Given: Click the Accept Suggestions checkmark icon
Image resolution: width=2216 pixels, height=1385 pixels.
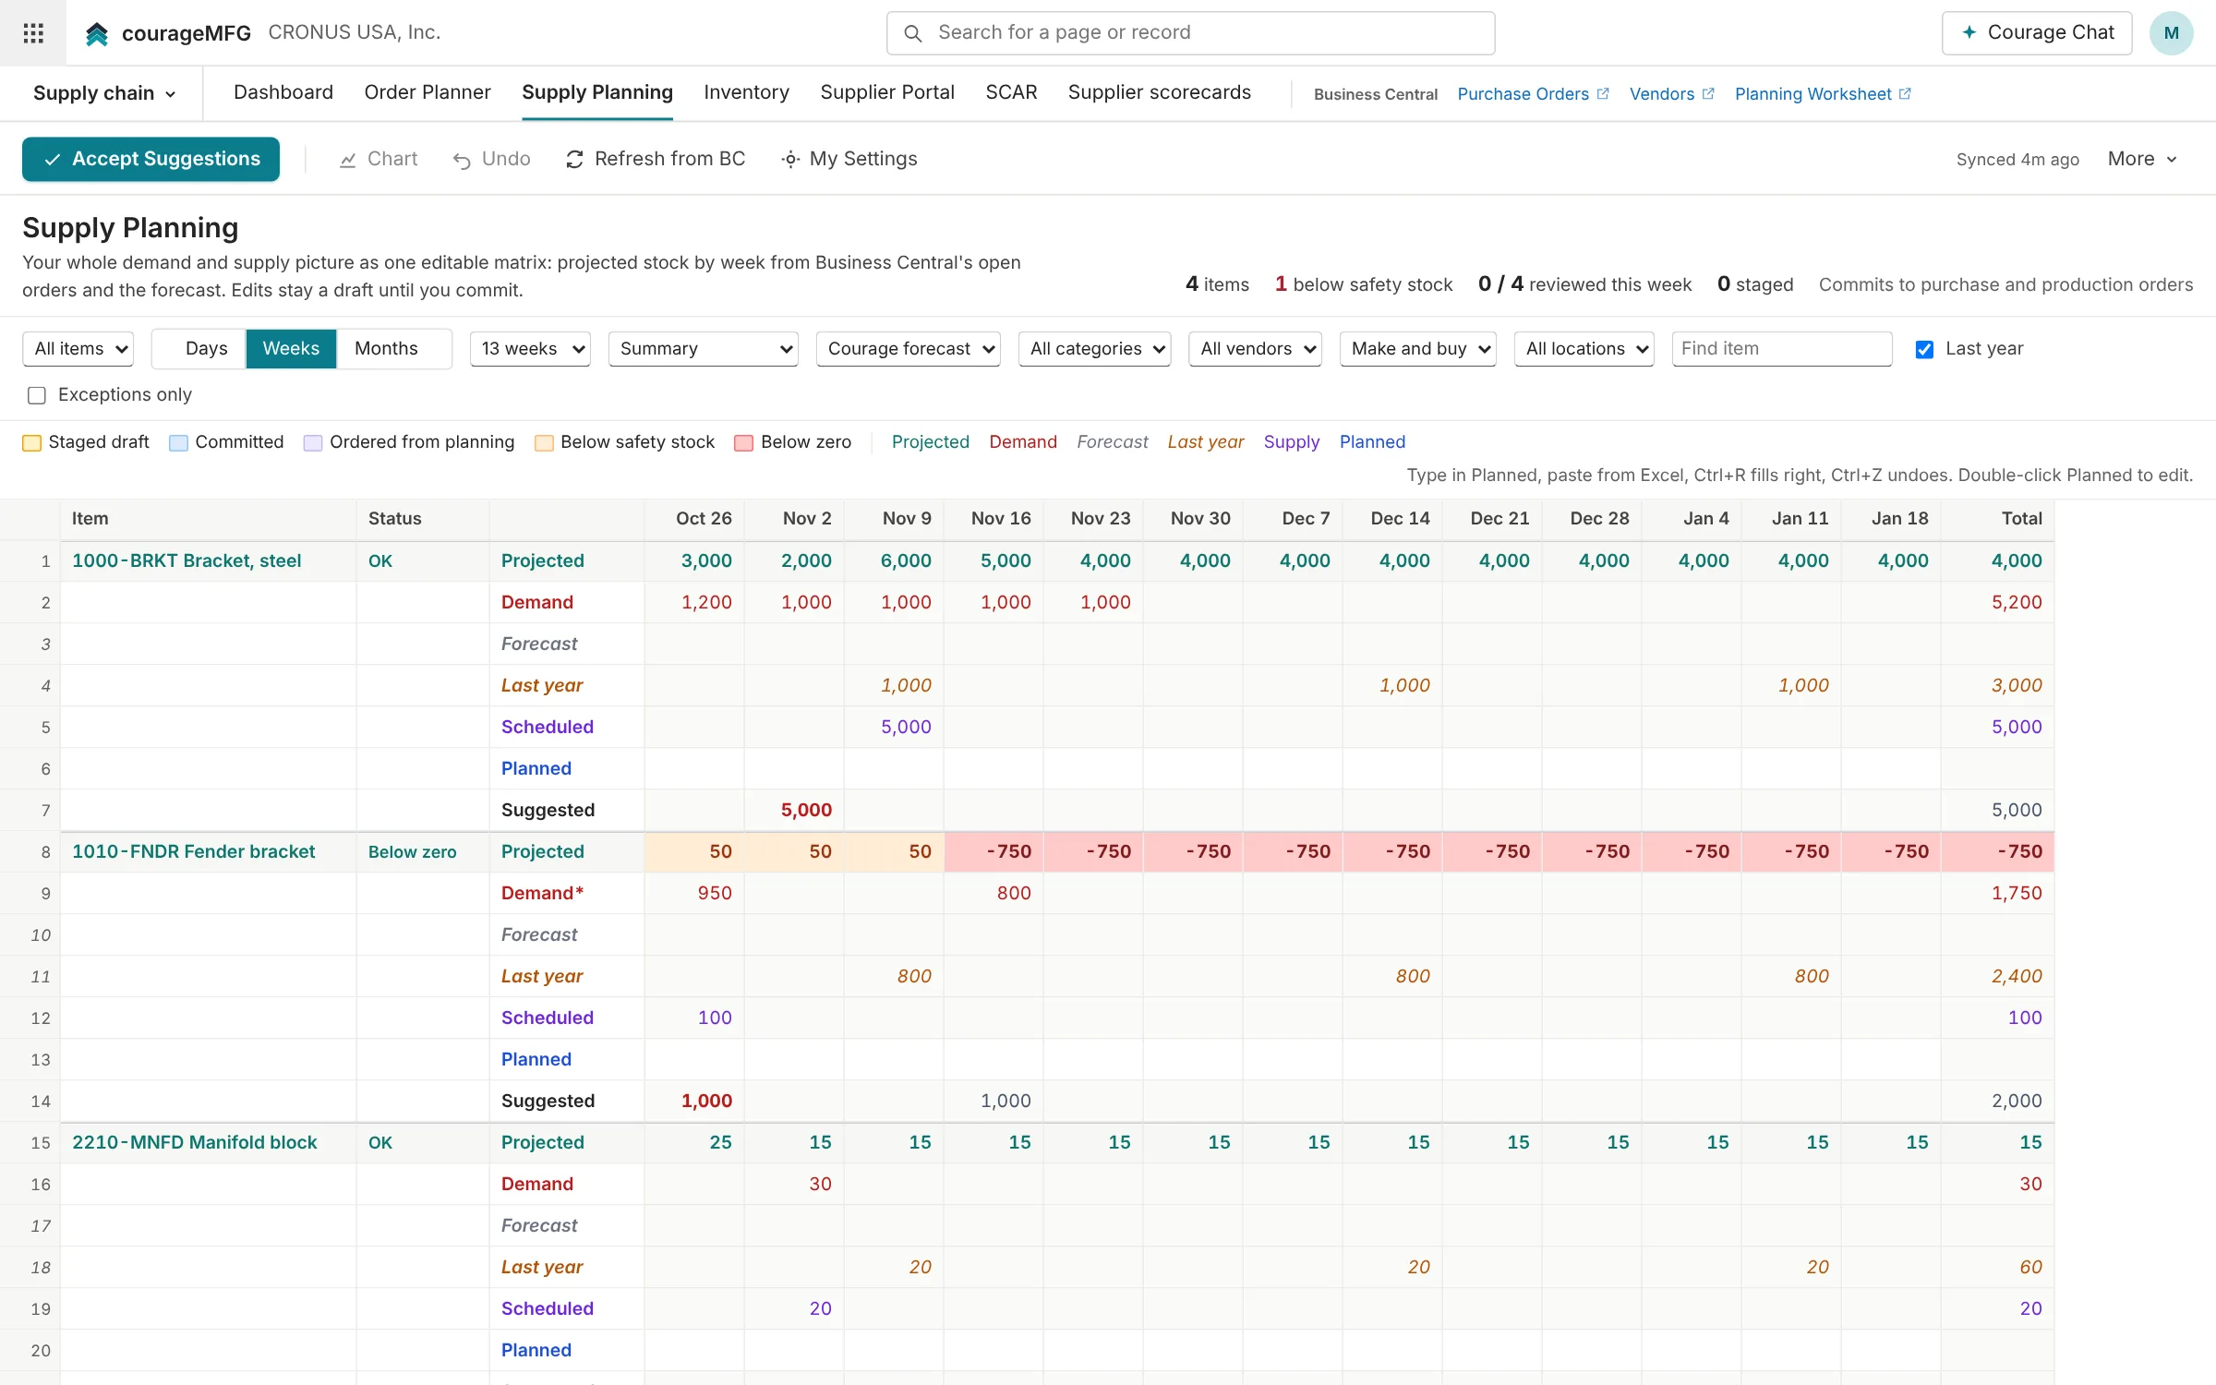Looking at the screenshot, I should (53, 160).
